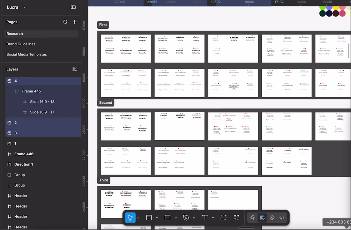Viewport: 351px width, 230px height.
Task: Click the dark brown color circle
Action: (x=336, y=13)
